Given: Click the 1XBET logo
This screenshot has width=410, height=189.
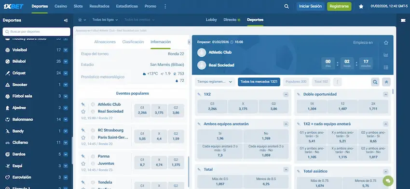Looking at the screenshot, I should [14, 7].
